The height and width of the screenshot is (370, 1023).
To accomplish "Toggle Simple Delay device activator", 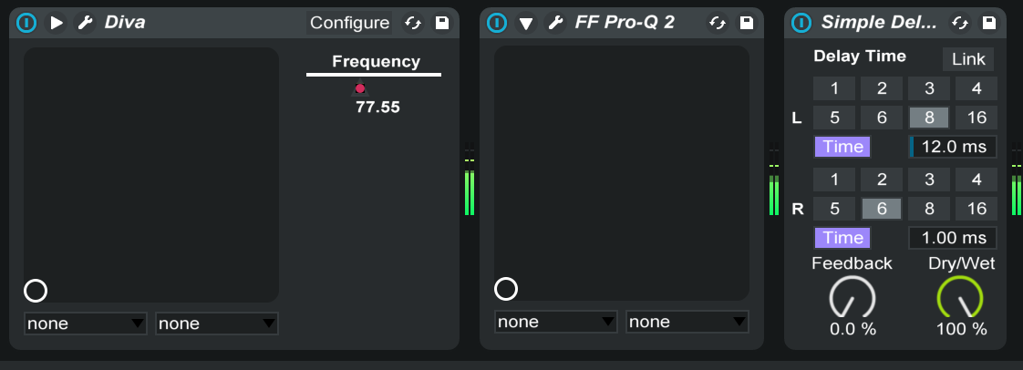I will (801, 23).
